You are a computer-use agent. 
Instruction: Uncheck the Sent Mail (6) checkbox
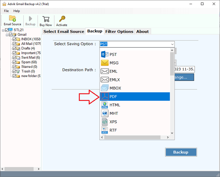click(14, 57)
